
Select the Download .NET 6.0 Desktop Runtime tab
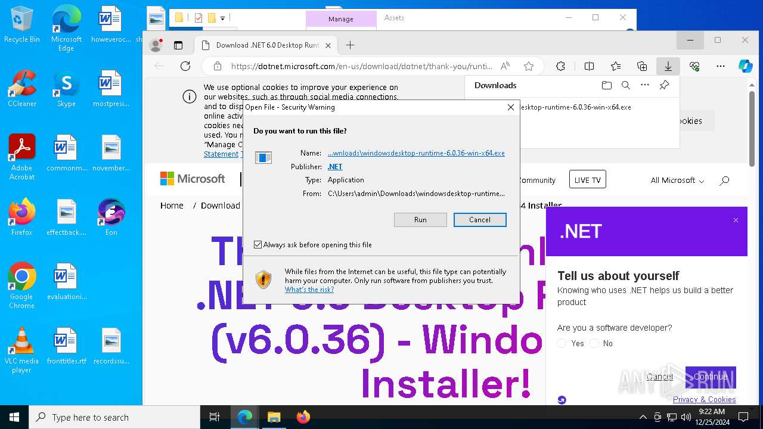click(x=266, y=45)
